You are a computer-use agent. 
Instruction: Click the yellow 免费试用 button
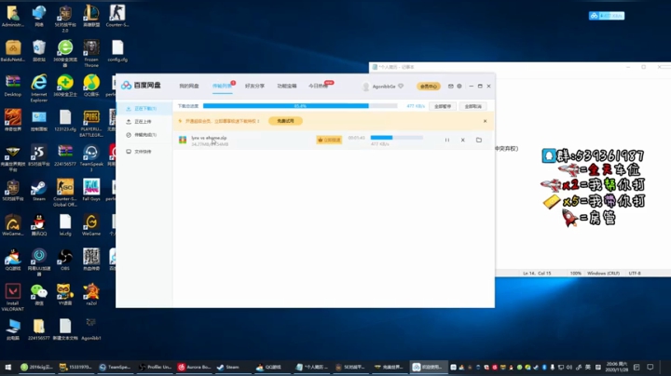285,121
